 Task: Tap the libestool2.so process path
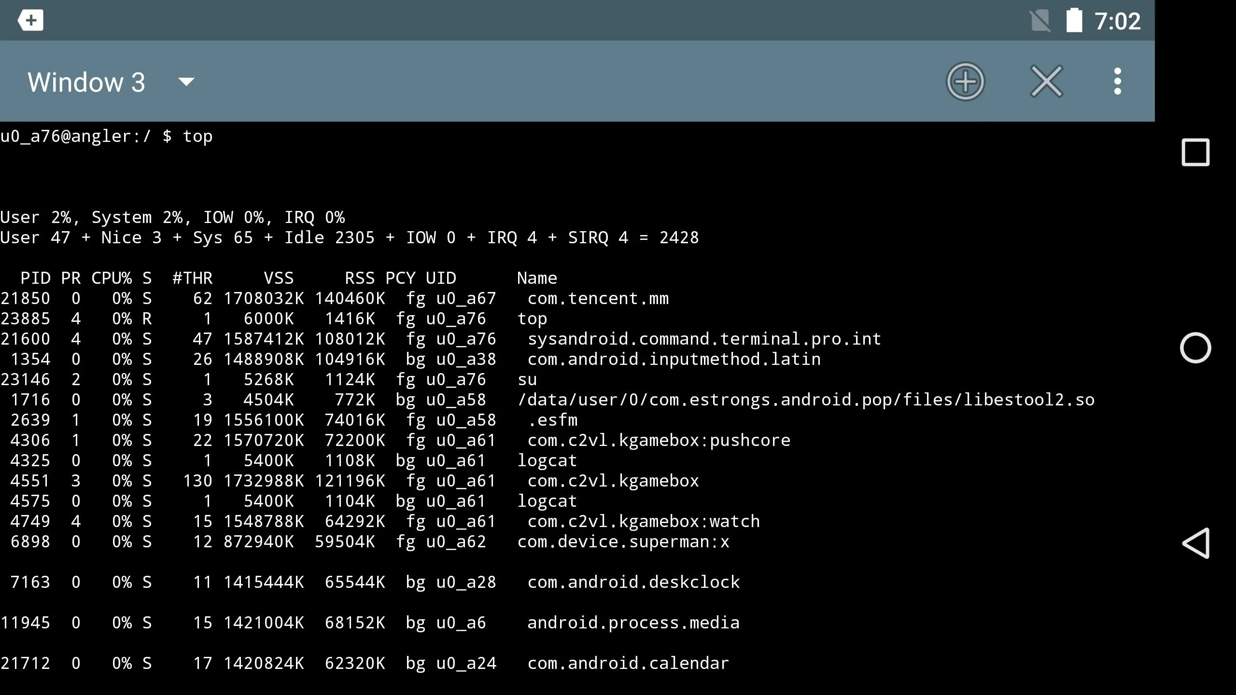(x=805, y=400)
